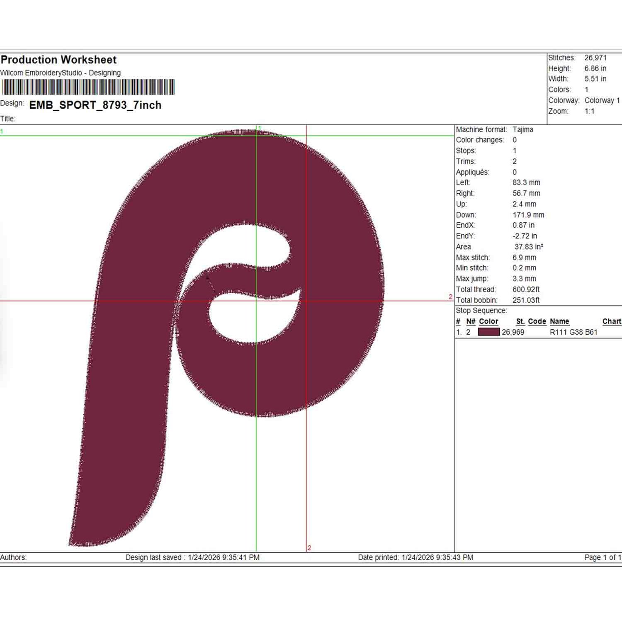The image size is (622, 620).
Task: Click the 'Title:' label
Action: pos(8,119)
